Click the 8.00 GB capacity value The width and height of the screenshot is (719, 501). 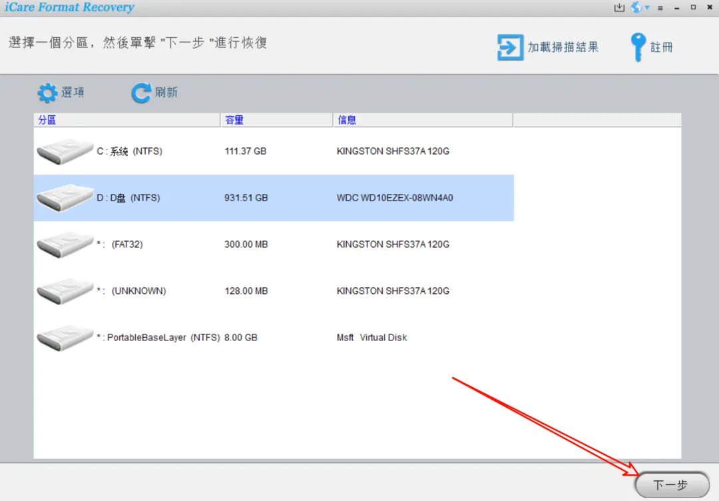[x=241, y=338]
